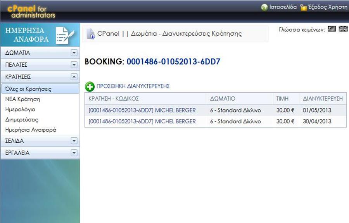Viewport: 349px width, 223px height.
Task: Click the green plus add overnight icon
Action: 90,86
